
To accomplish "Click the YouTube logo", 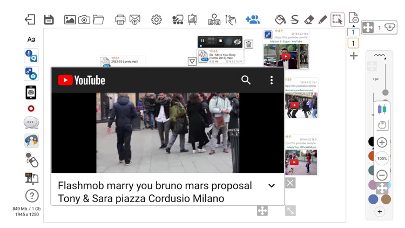I will point(82,80).
